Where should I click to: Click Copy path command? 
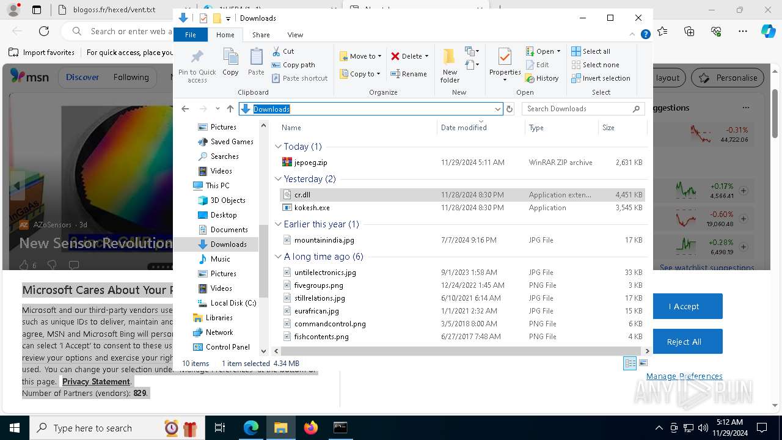pyautogui.click(x=293, y=65)
